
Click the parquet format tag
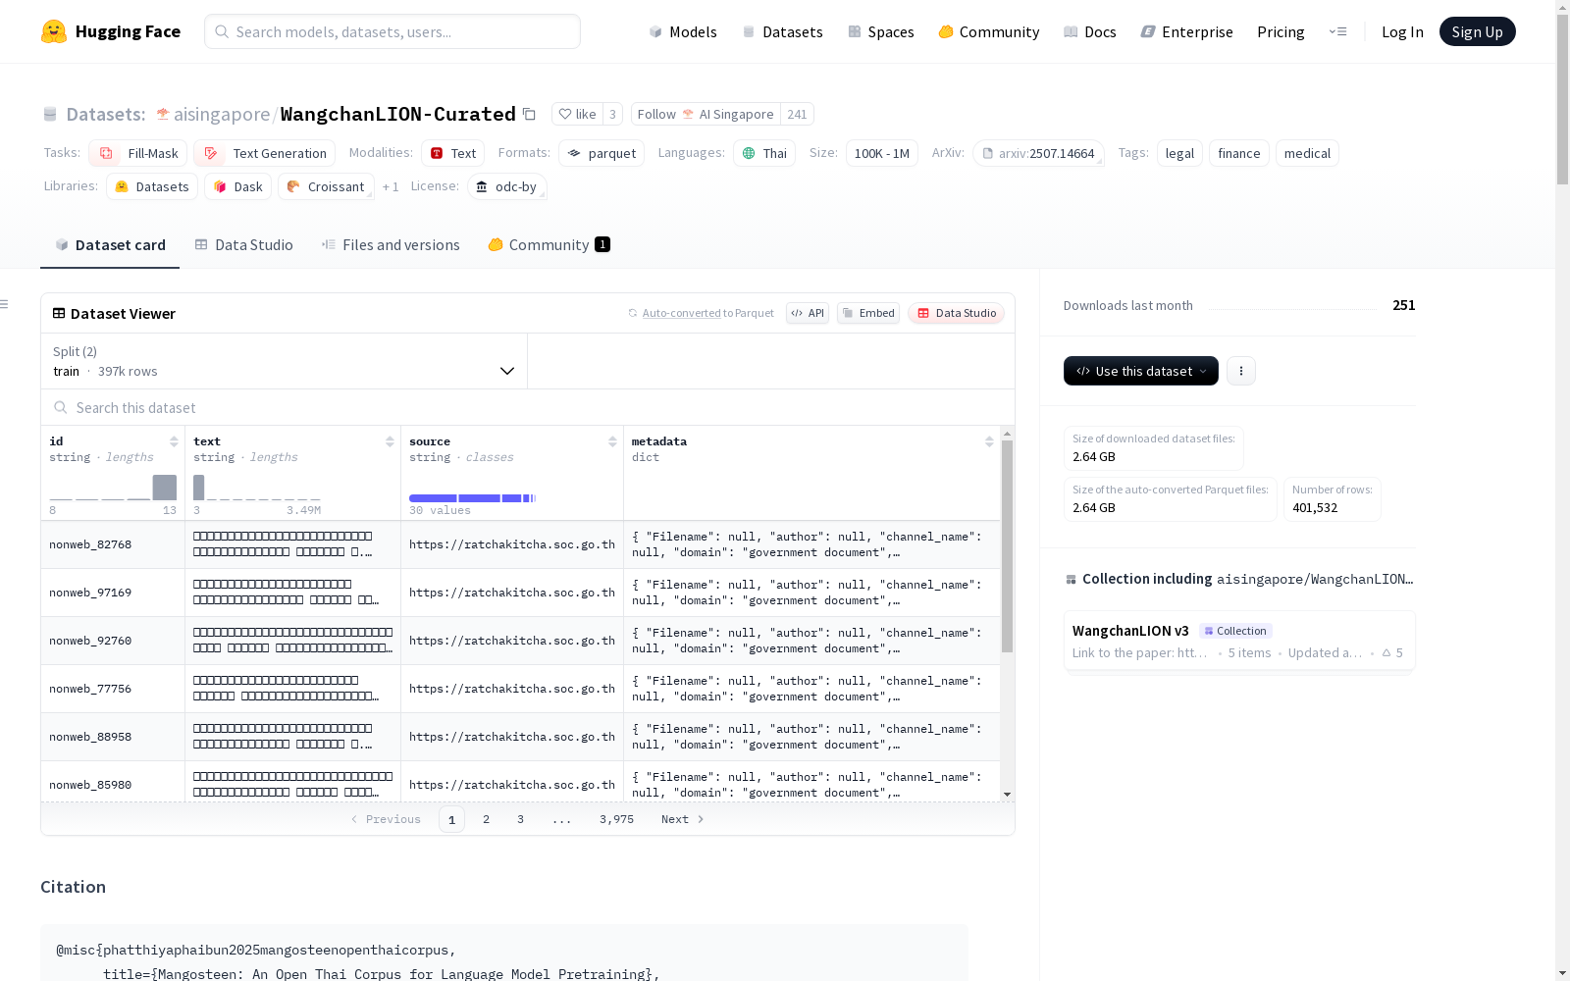click(602, 153)
